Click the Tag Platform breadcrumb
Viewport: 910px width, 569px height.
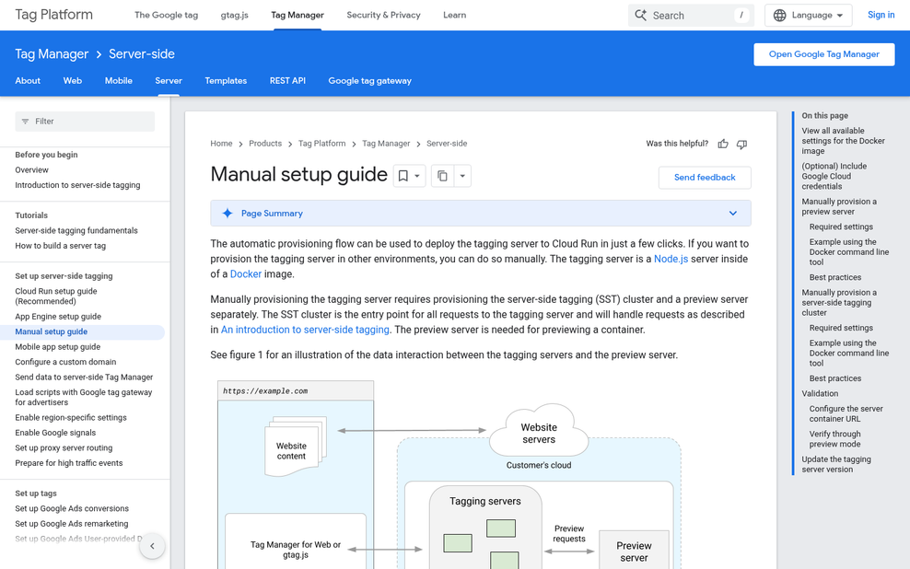click(321, 144)
